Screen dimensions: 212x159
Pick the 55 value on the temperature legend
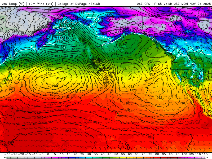click(x=123, y=154)
